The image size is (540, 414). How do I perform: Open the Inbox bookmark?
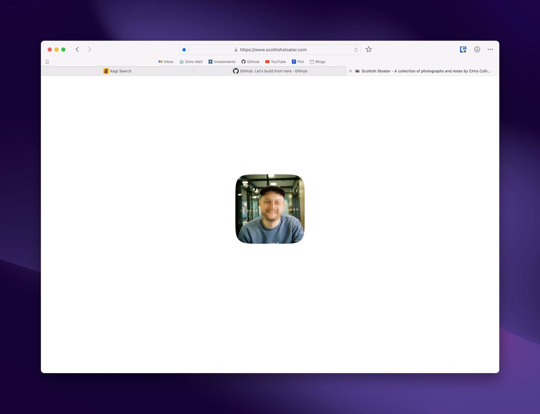[x=166, y=62]
